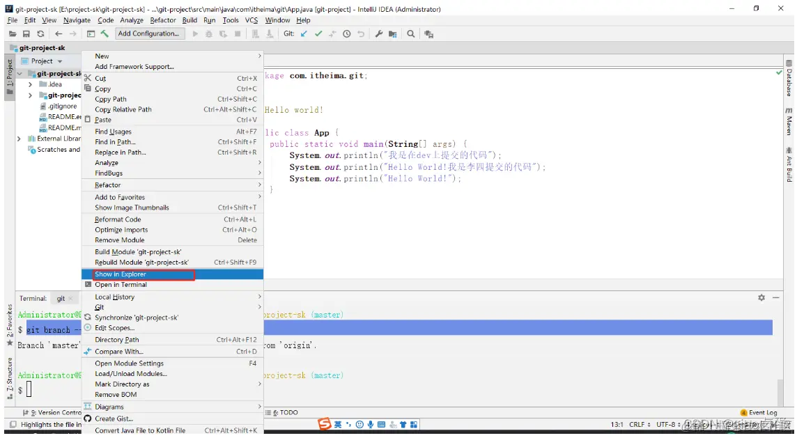Screen dimensions: 797x438
Task: Open the 6: TODO tab
Action: click(x=282, y=413)
